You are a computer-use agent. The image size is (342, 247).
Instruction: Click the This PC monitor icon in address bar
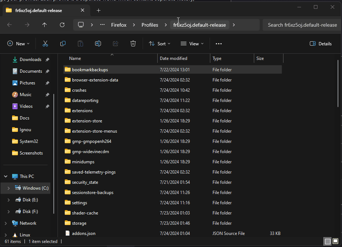[81, 25]
